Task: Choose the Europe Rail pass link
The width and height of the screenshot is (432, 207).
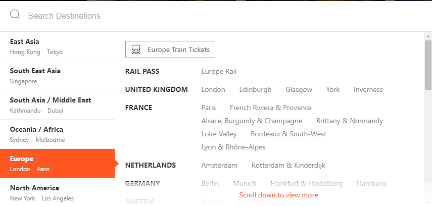Action: tap(219, 71)
